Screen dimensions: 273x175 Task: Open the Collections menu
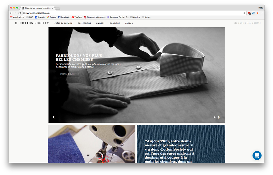[84, 23]
